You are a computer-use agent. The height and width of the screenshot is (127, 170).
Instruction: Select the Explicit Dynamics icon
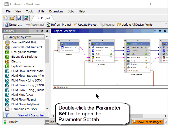7,66
